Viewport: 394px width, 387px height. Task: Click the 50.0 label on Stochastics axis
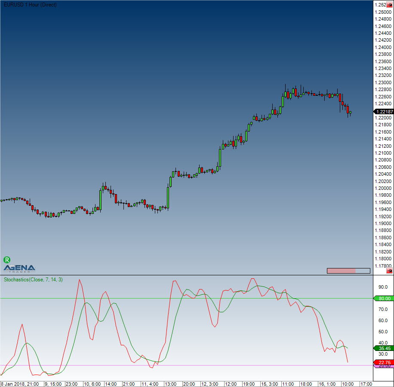[x=382, y=332]
